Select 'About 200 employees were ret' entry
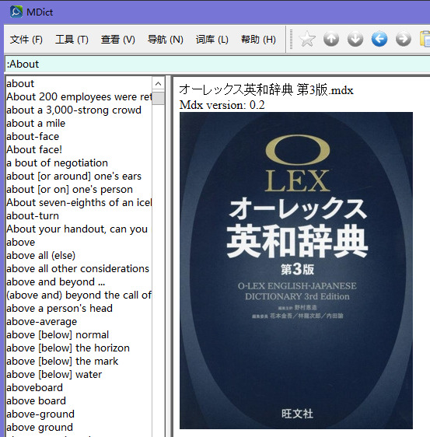 tap(79, 96)
